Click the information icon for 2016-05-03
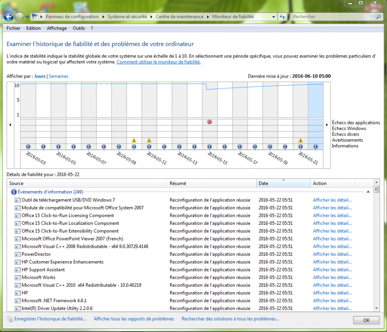The width and height of the screenshot is (387, 332). [x=28, y=147]
